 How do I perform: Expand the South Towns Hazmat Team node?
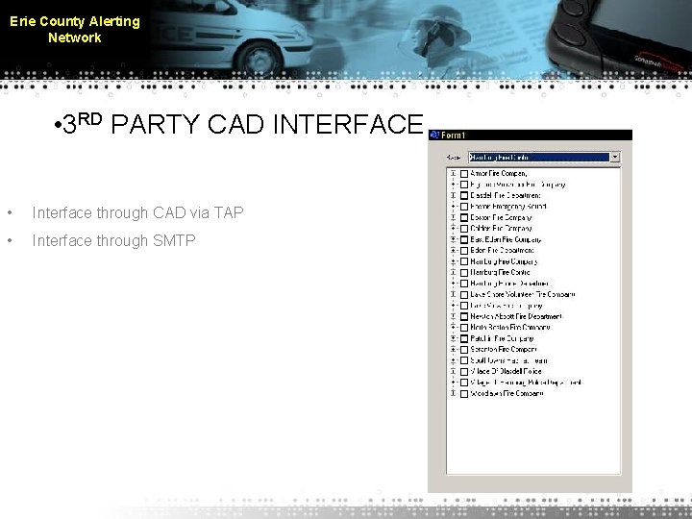[453, 360]
